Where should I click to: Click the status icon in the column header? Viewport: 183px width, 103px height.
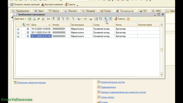pyautogui.click(x=24, y=25)
